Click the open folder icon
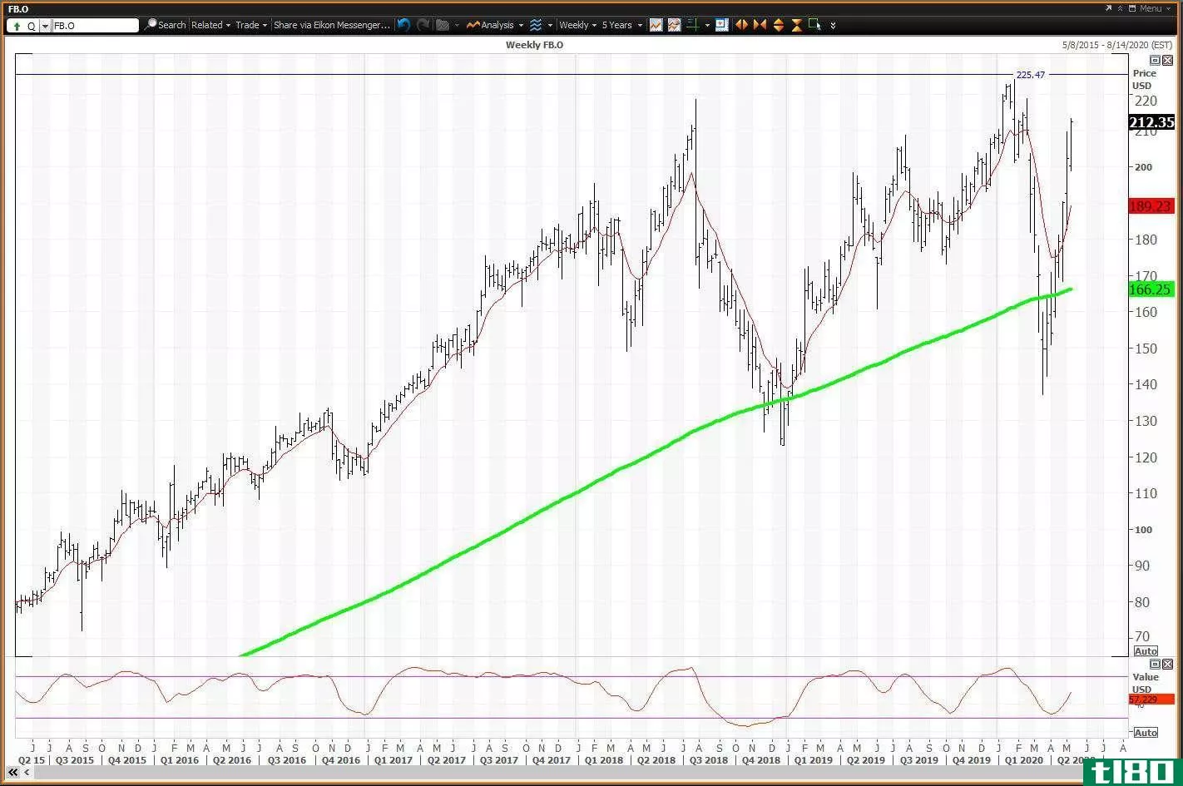The image size is (1183, 786). point(442,25)
